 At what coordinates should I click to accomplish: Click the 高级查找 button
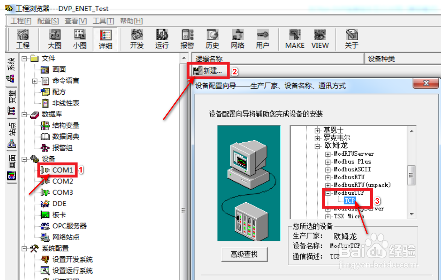coord(244,254)
